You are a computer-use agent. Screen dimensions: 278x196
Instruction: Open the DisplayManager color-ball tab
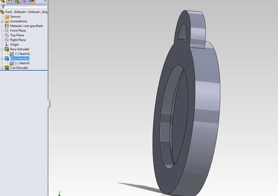32,2
